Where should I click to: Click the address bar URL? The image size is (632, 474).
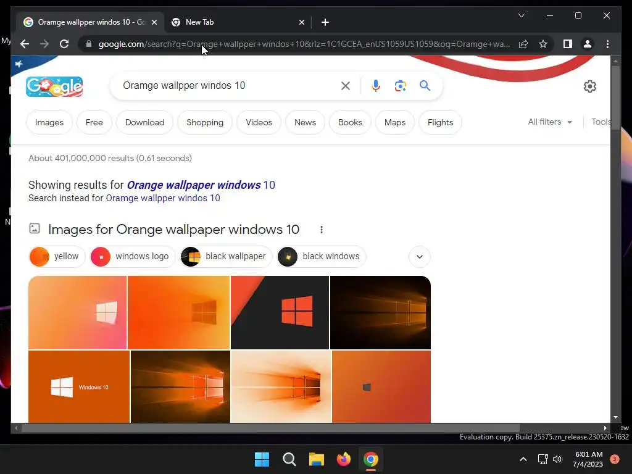(304, 44)
